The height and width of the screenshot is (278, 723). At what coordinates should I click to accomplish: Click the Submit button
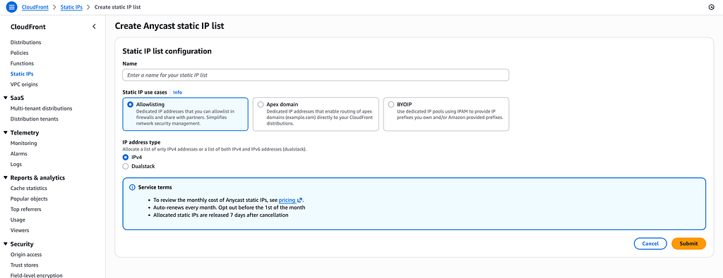(688, 244)
